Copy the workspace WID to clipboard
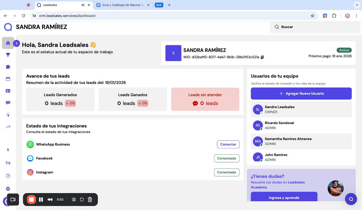Screen dimensions: 362x210 (262, 57)
